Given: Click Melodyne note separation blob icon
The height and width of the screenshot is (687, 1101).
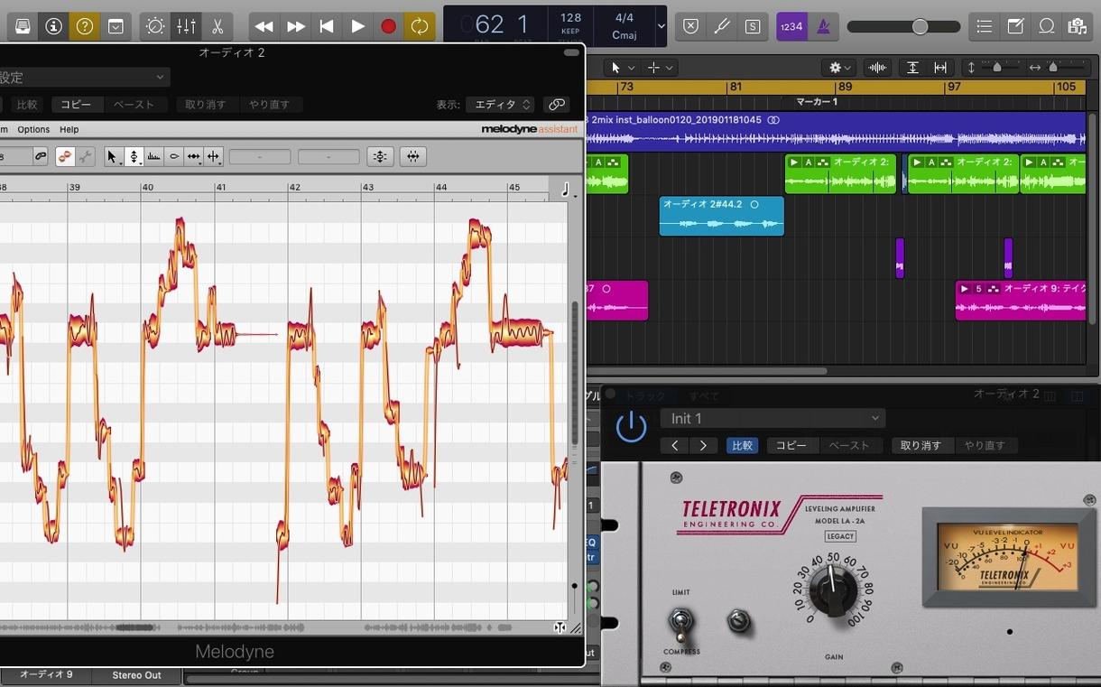Looking at the screenshot, I should pos(65,156).
